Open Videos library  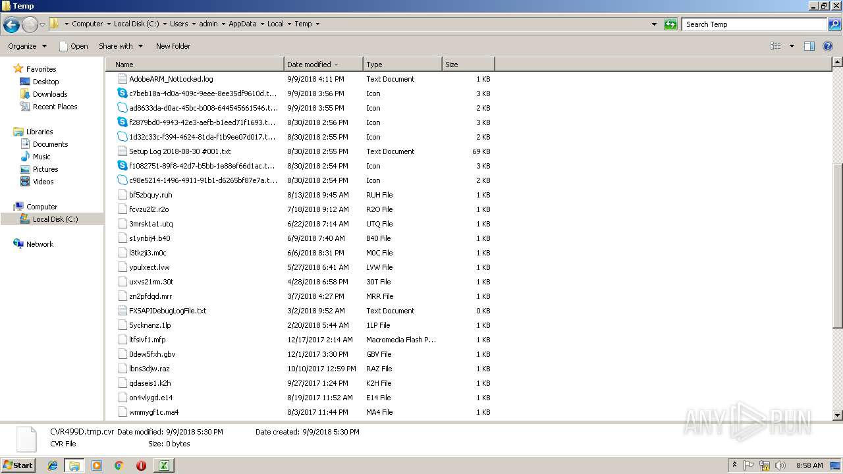click(x=43, y=182)
